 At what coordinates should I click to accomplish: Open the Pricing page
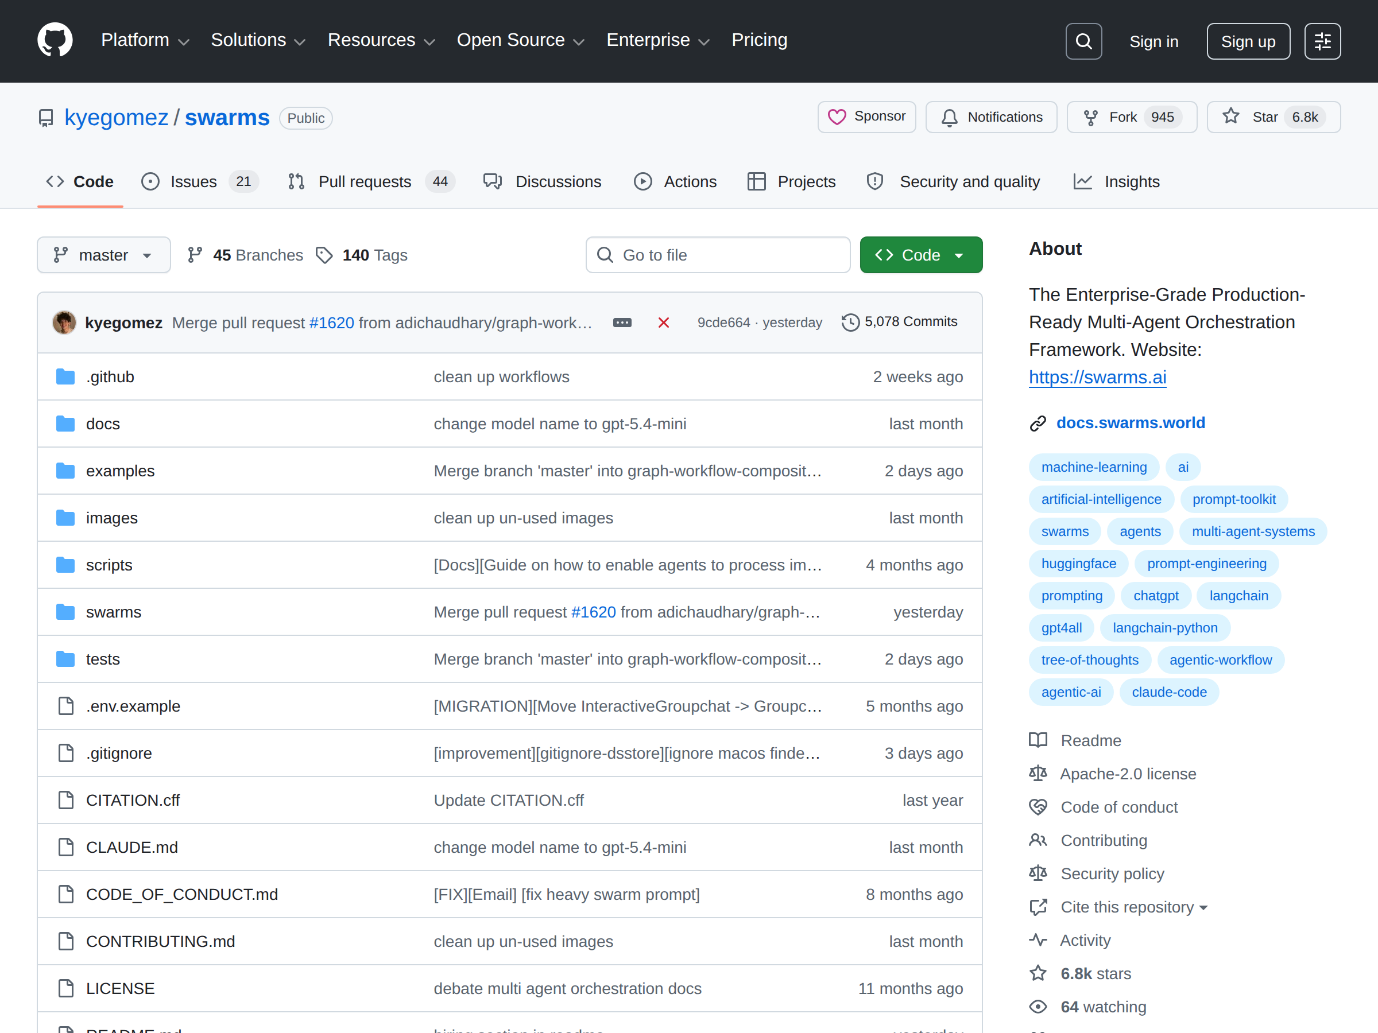(760, 41)
